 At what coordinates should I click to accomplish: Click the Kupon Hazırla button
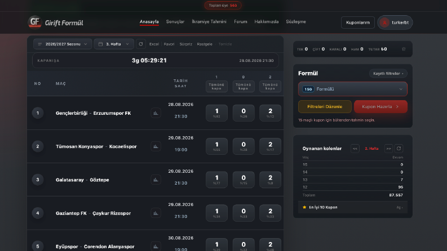point(380,107)
